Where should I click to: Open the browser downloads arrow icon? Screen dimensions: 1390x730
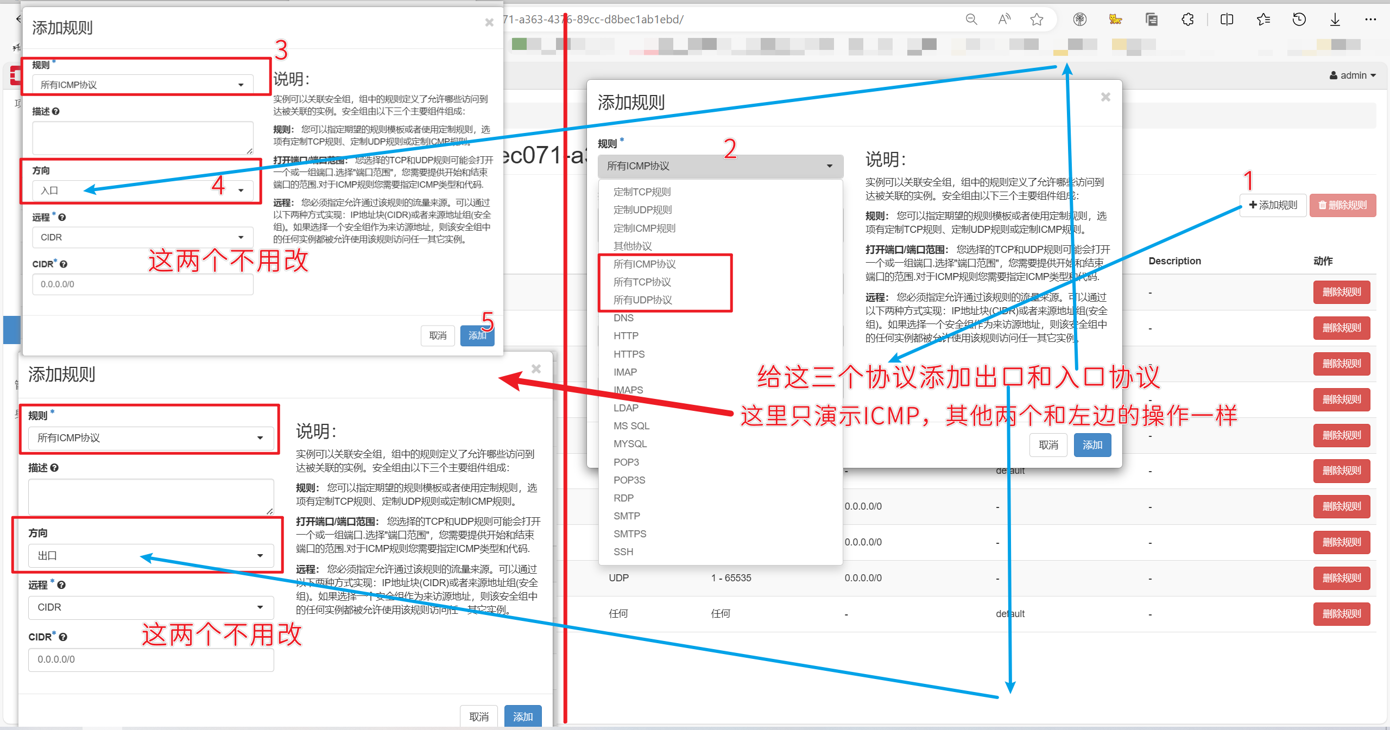pyautogui.click(x=1335, y=20)
